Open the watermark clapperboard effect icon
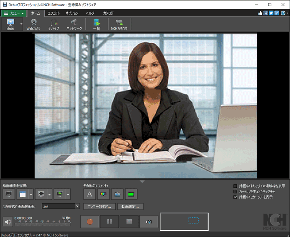Image resolution: width=290 pixels, height=237 pixels. pyautogui.click(x=118, y=194)
